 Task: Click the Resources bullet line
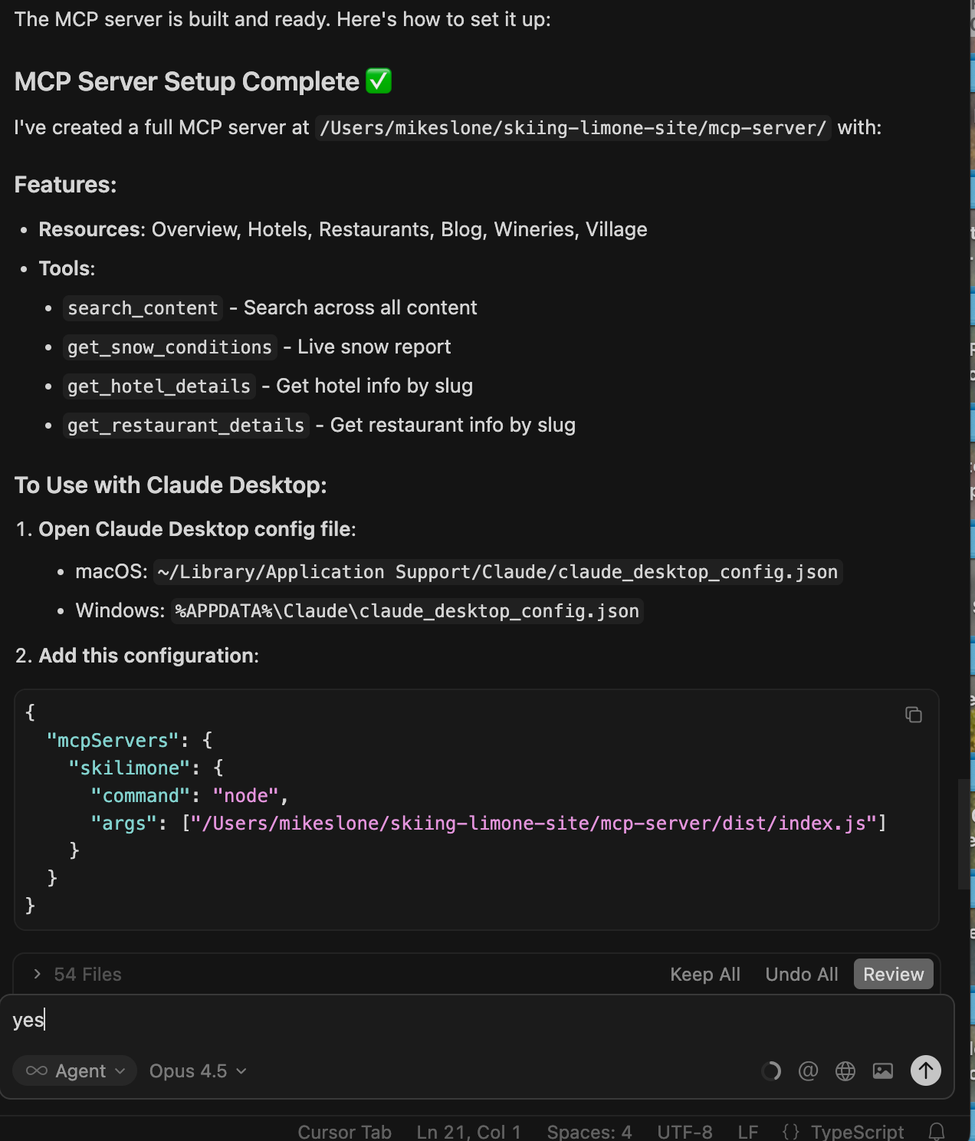(x=343, y=230)
